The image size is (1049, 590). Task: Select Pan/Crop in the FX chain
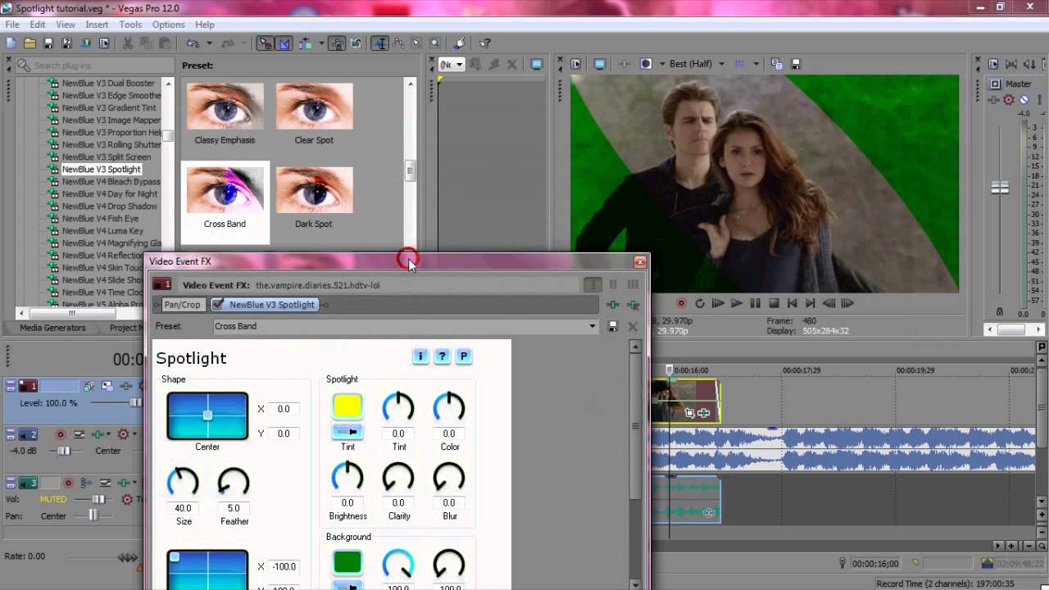[x=182, y=305]
